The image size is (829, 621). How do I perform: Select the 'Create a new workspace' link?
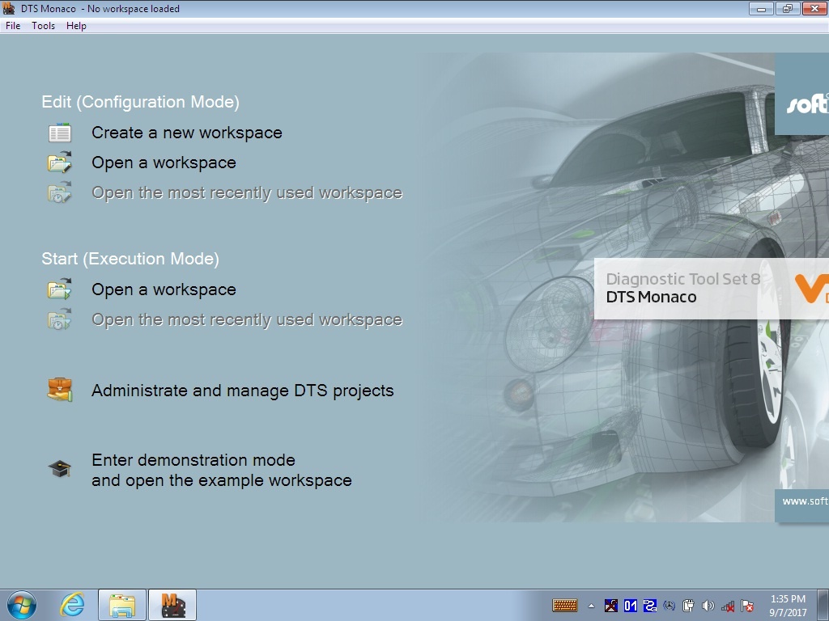tap(186, 133)
